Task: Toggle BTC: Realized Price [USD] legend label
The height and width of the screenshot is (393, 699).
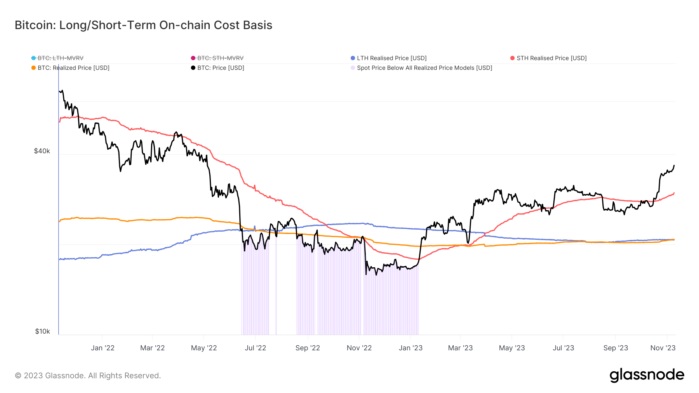Action: click(x=73, y=68)
